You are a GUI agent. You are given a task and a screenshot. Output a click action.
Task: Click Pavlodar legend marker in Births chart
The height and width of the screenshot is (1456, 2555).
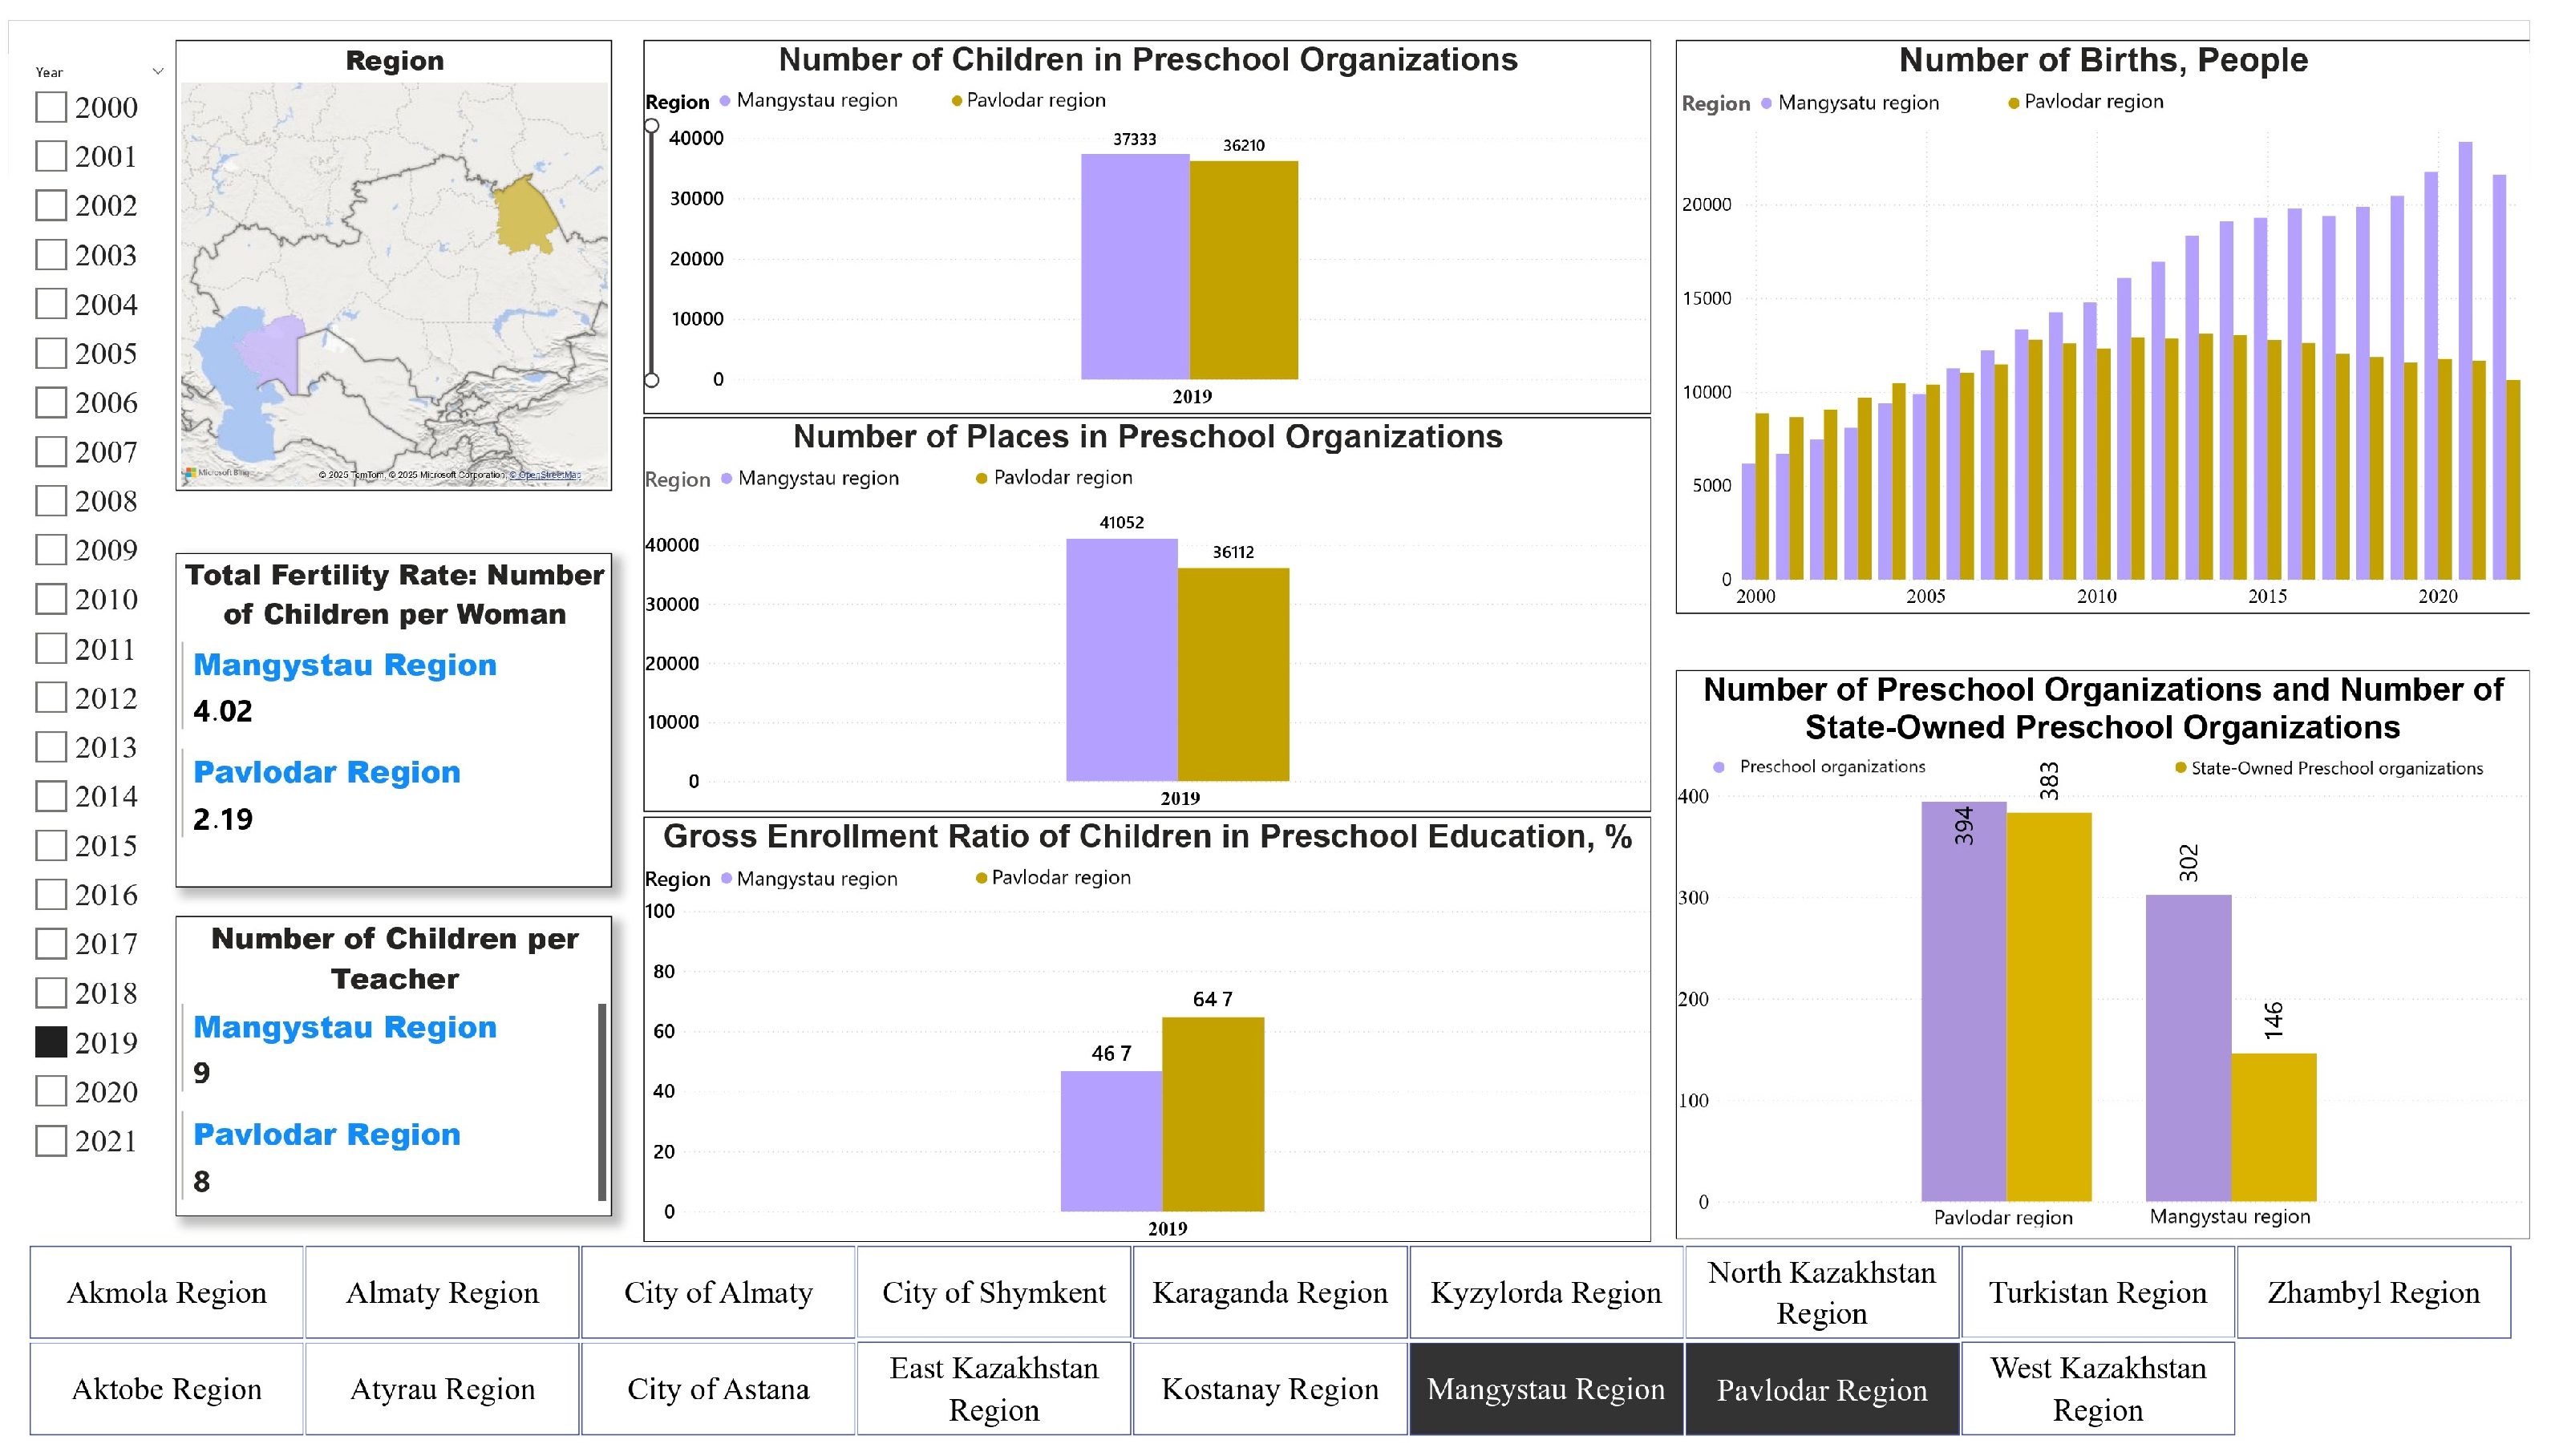tap(2013, 103)
